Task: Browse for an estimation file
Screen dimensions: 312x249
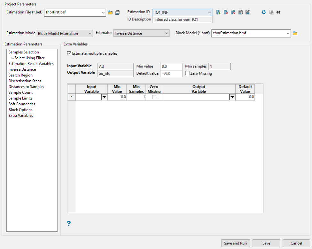Action: tap(110, 12)
